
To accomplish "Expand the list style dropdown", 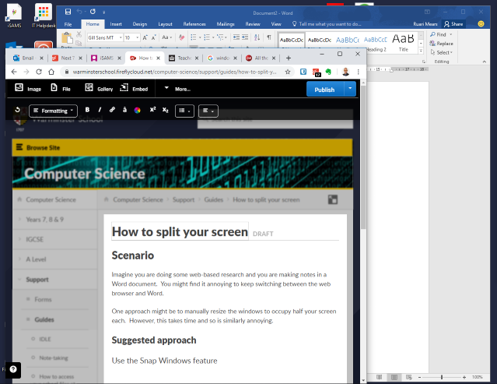I will (185, 111).
